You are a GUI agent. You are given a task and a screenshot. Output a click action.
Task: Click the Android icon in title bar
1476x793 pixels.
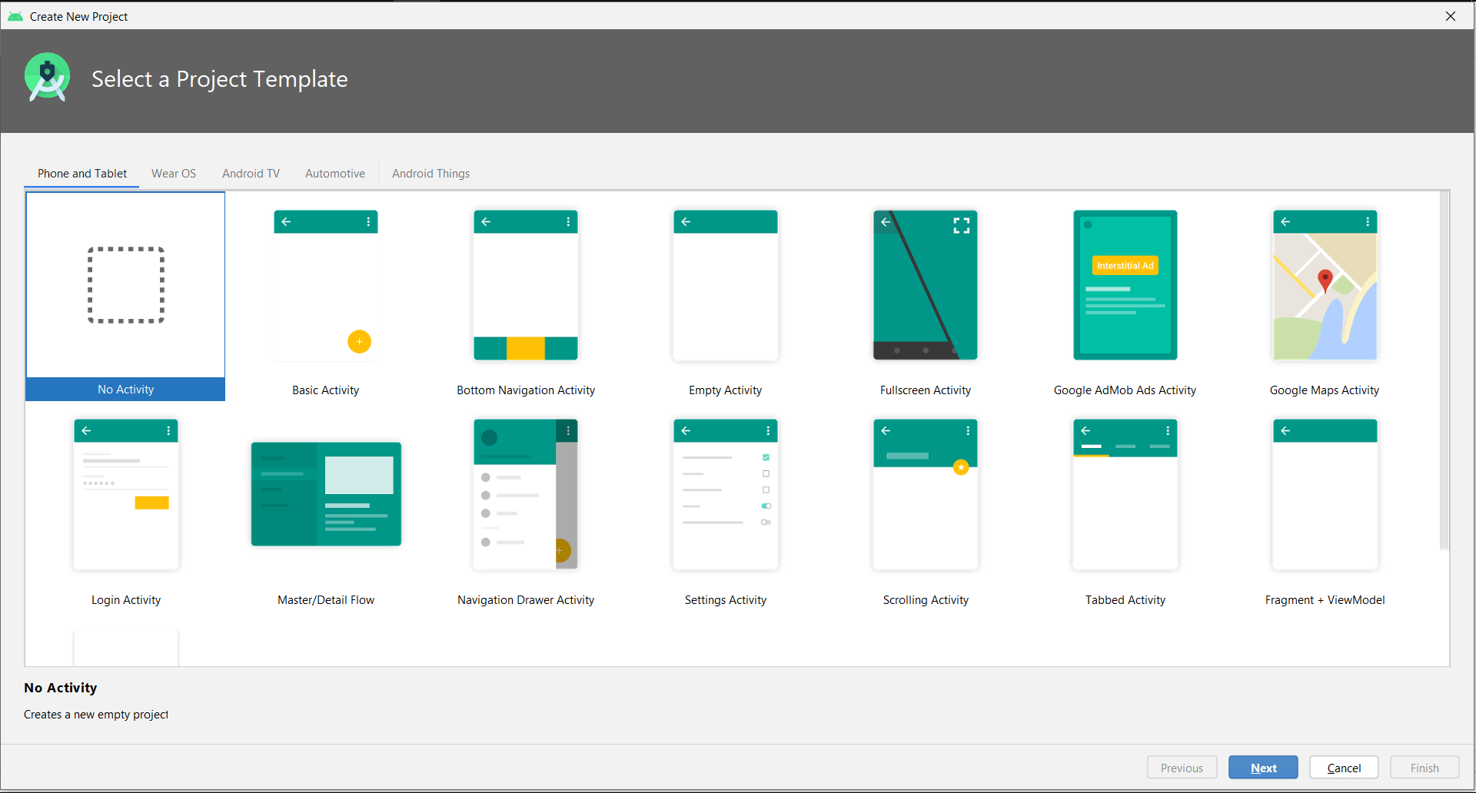coord(15,16)
